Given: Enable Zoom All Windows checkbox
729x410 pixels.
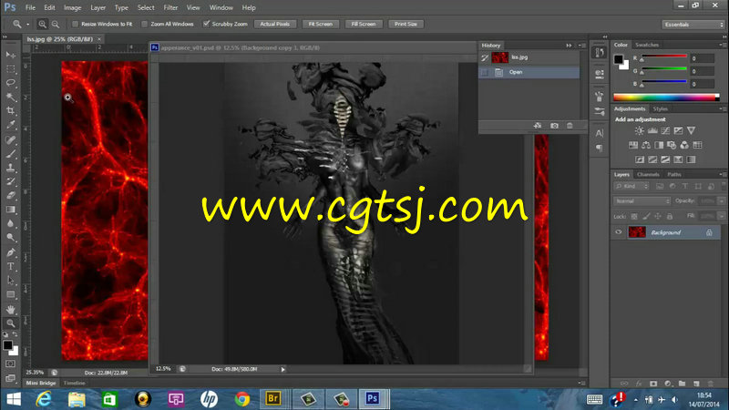Looking at the screenshot, I should pyautogui.click(x=144, y=24).
